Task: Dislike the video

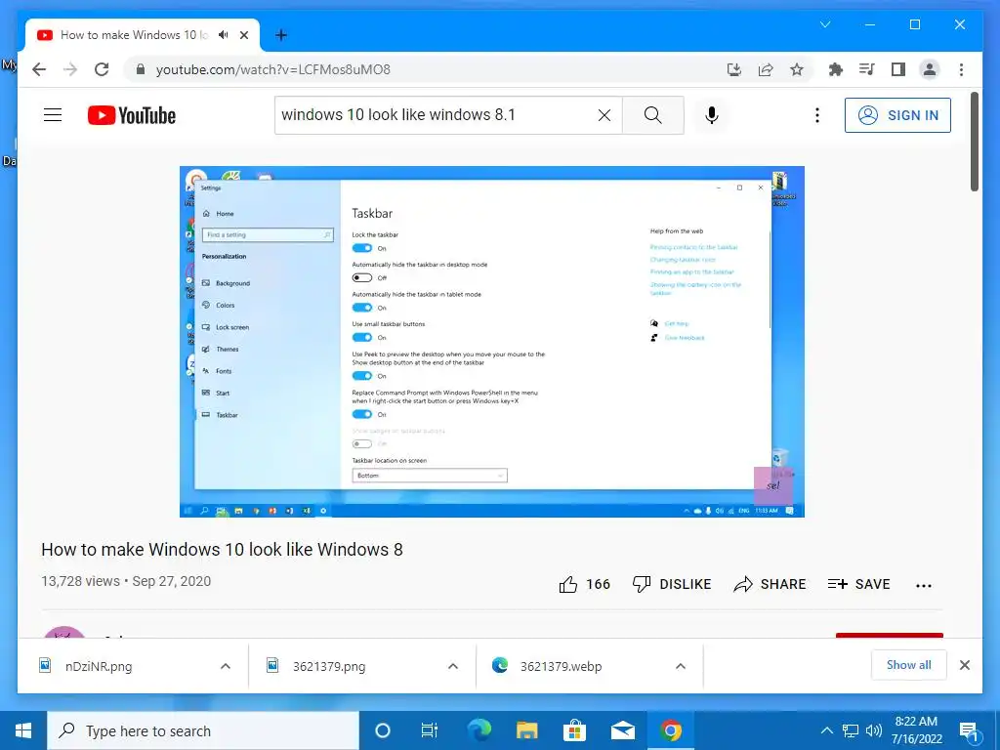Action: 672,584
